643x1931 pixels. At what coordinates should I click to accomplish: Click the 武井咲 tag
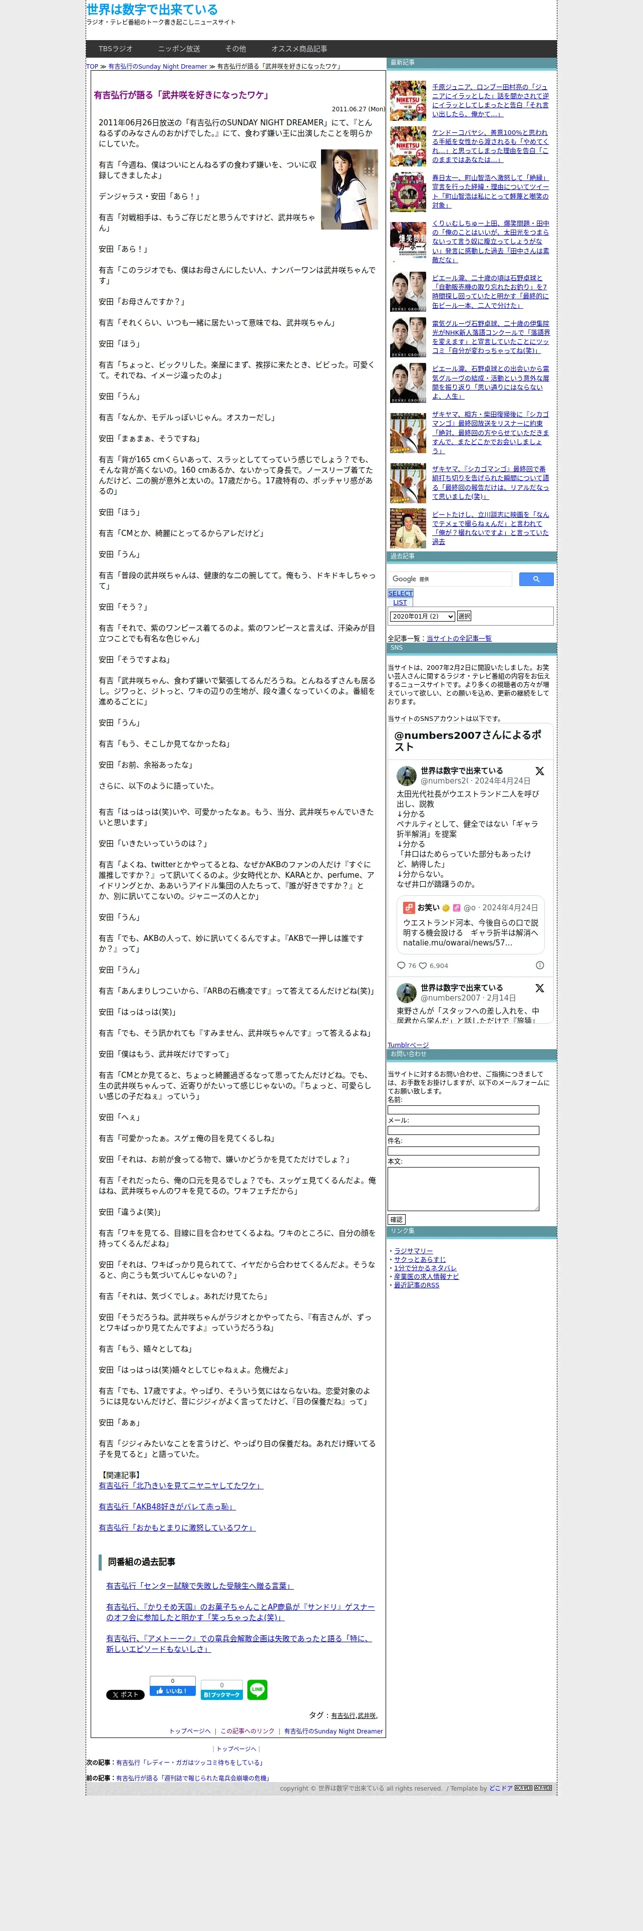[x=366, y=1715]
